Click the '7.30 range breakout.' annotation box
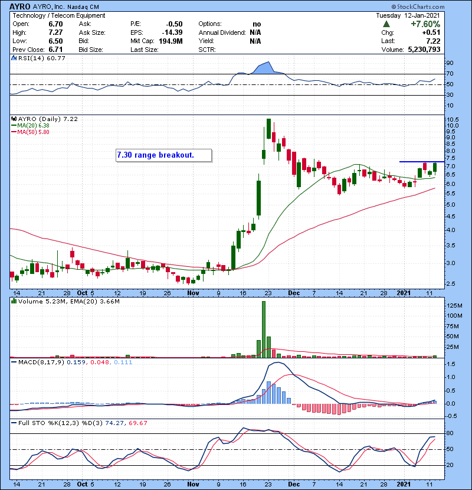Image resolution: width=472 pixels, height=490 pixels. tap(163, 155)
